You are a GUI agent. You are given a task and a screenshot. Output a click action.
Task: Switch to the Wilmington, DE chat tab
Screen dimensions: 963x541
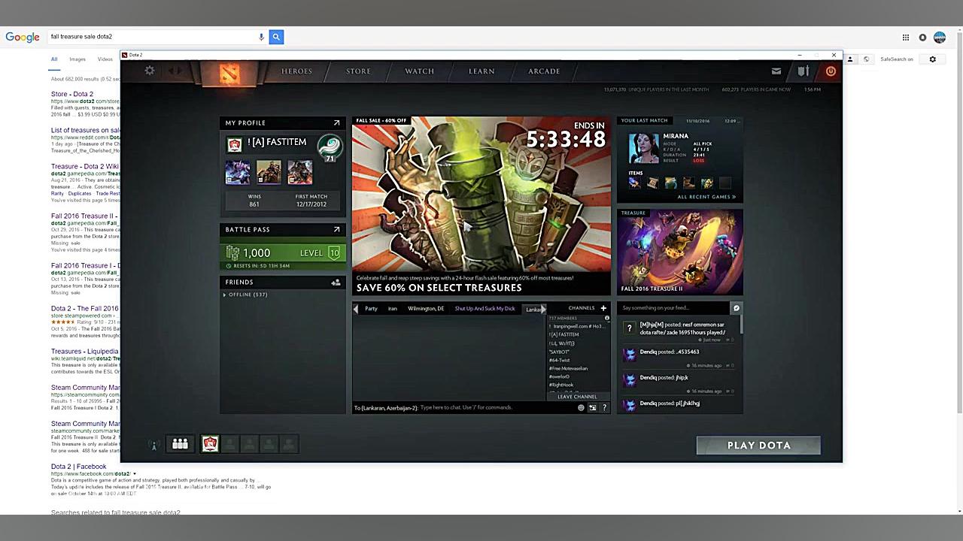[x=426, y=309]
